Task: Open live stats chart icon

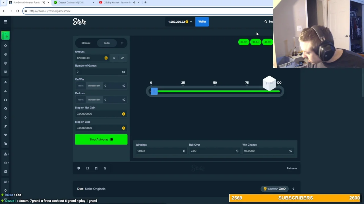Action: coord(96,168)
